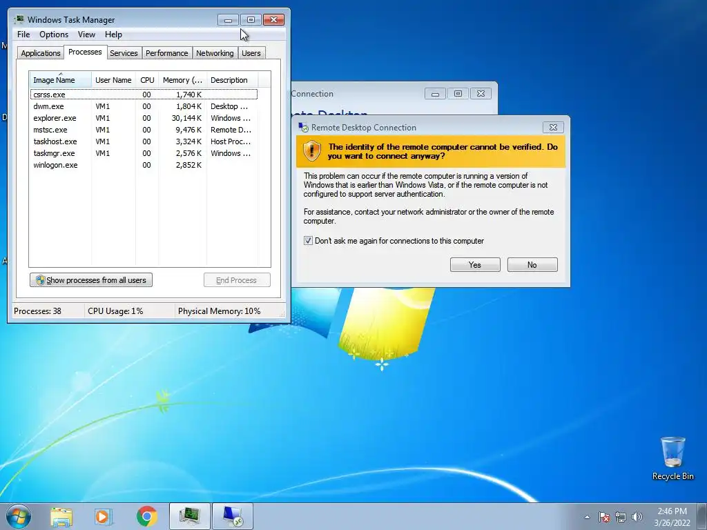Viewport: 707px width, 530px height.
Task: Click the Remote Desktop dialog title icon
Action: pyautogui.click(x=304, y=128)
